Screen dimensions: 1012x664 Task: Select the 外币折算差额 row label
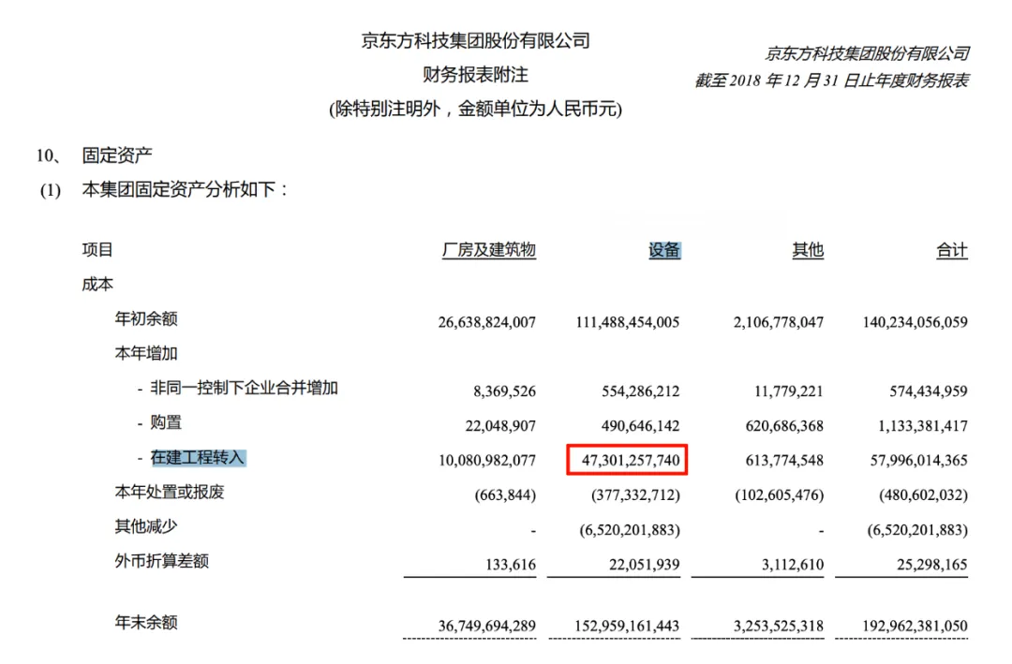coord(161,561)
